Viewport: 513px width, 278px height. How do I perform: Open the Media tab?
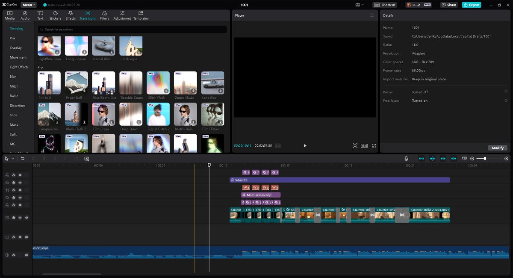coord(10,15)
